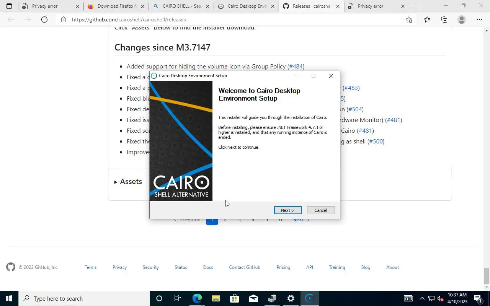Viewport: 490px width, 306px height.
Task: Click Next in Cairo Setup dialog
Action: click(288, 210)
